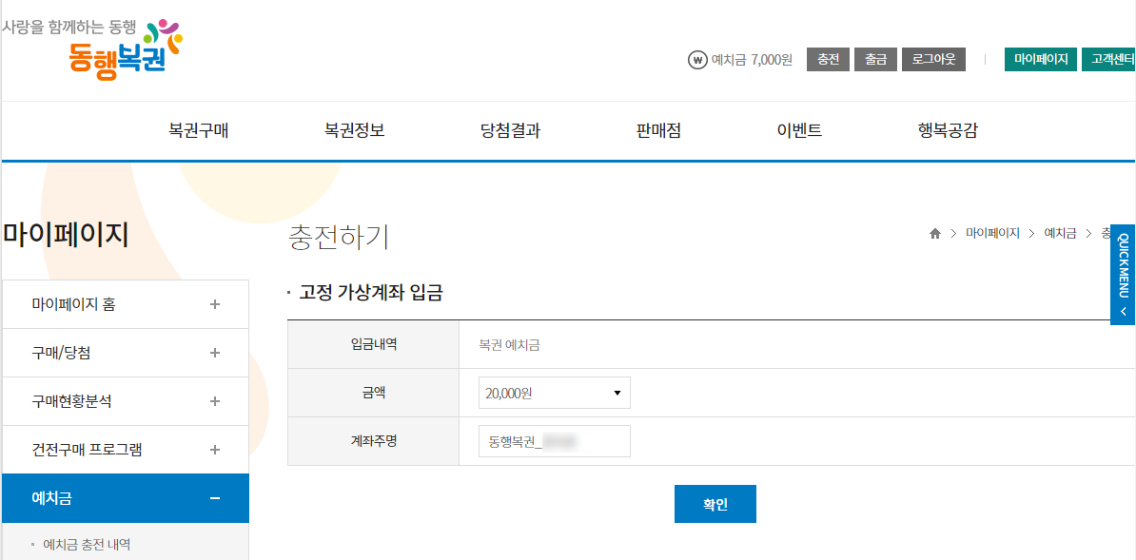Expand 구매현황분석 sidebar item
Image resolution: width=1136 pixels, height=560 pixels.
tap(126, 401)
